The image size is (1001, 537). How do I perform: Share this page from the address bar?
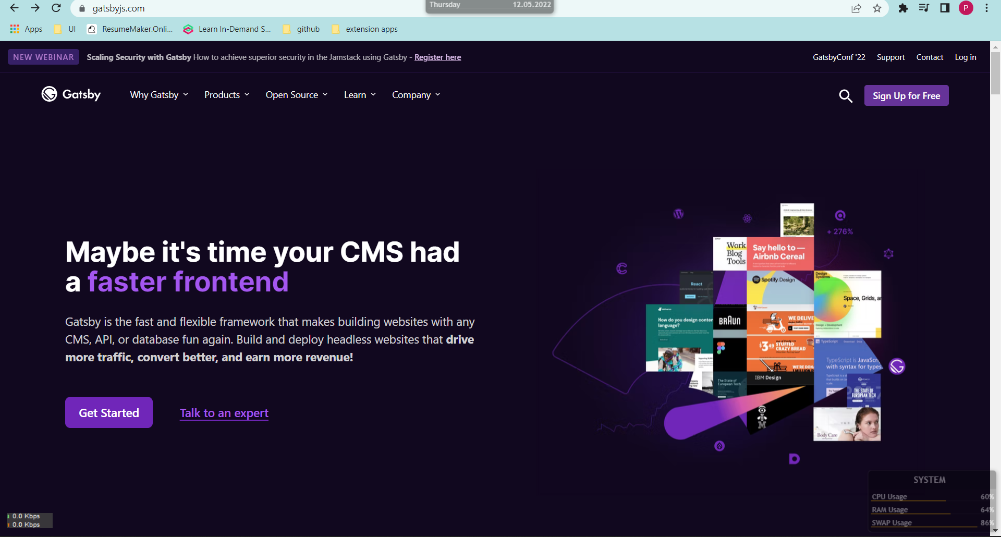tap(856, 8)
